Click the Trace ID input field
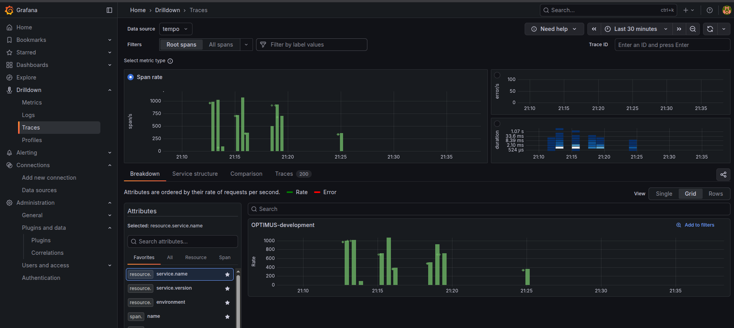 (x=672, y=45)
